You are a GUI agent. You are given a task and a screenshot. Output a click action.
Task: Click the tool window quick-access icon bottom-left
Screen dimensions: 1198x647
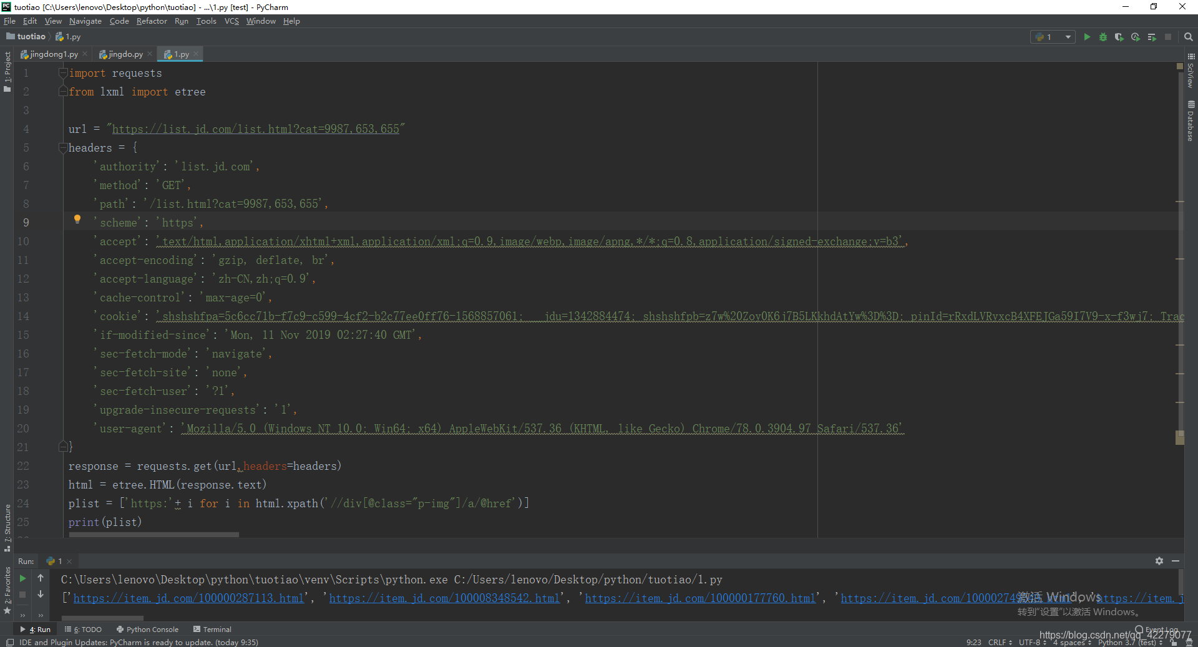pyautogui.click(x=9, y=642)
